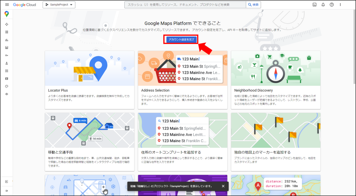
Task: Open the 移動と交通手段 card
Action: (90, 142)
